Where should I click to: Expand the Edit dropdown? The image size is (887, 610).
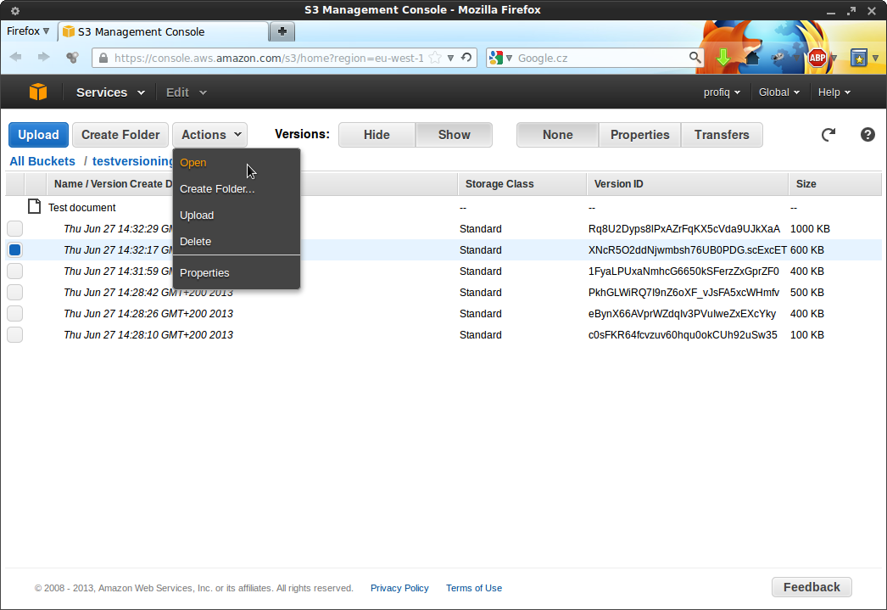(186, 92)
